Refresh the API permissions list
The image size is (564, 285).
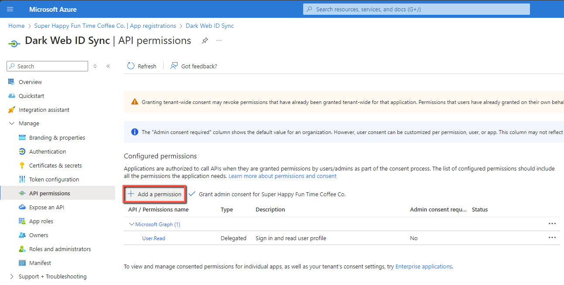pyautogui.click(x=141, y=66)
